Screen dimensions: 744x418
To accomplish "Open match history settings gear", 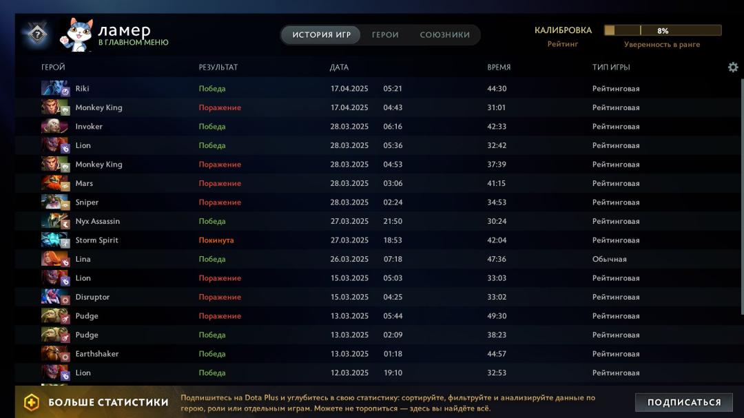I will coord(733,67).
